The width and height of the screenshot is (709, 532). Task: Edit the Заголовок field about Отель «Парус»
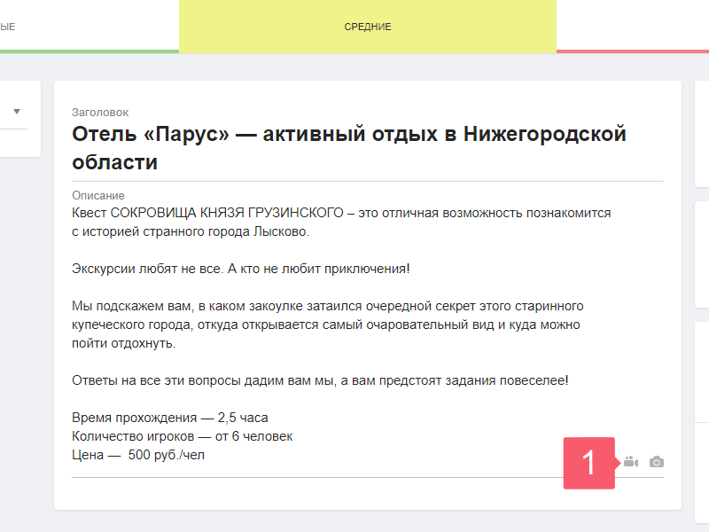tap(367, 148)
